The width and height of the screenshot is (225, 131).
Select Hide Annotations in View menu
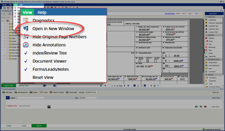click(x=49, y=45)
